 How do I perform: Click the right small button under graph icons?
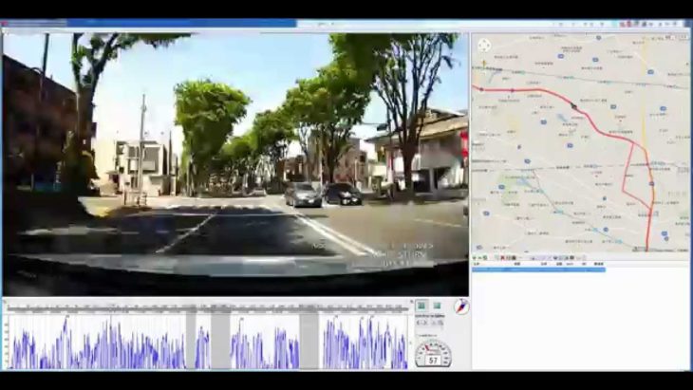[x=438, y=323]
